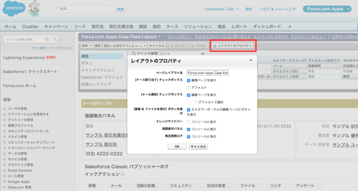Click info icon beside クイックアクション heading
This screenshot has width=358, height=191.
(x=123, y=174)
